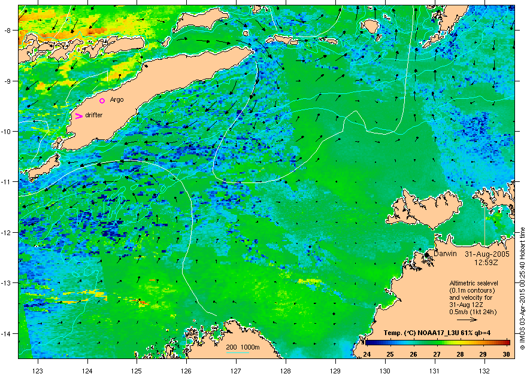The width and height of the screenshot is (527, 377).
Task: Click latitude axis label '-12'
Action: 6,233
